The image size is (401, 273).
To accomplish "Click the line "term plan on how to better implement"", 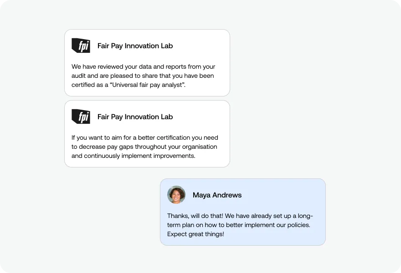I will coord(238,225).
